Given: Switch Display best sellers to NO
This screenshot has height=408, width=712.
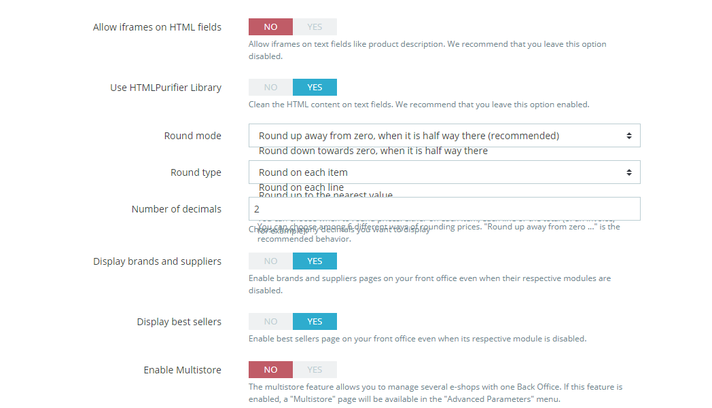Looking at the screenshot, I should click(270, 322).
